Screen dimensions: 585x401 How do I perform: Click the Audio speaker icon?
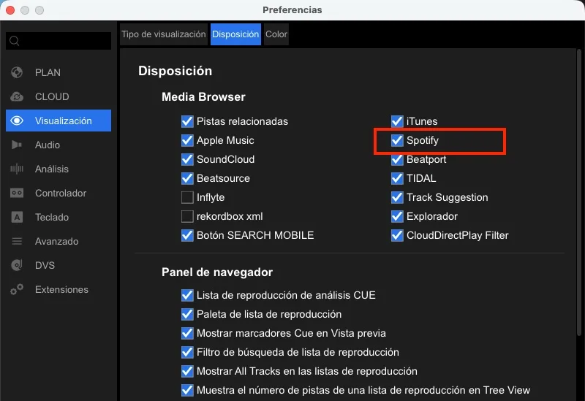point(17,145)
